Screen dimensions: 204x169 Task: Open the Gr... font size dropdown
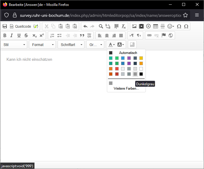[95, 45]
